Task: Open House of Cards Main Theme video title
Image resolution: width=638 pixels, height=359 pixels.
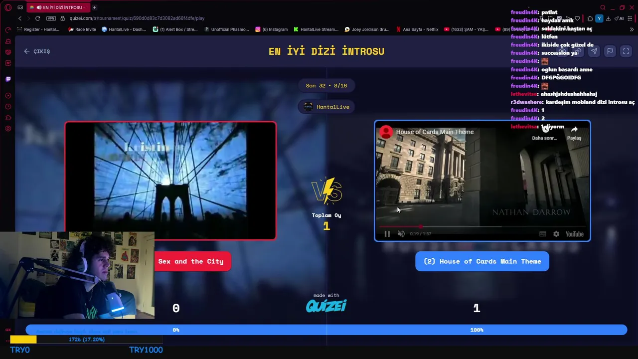Action: click(x=435, y=132)
